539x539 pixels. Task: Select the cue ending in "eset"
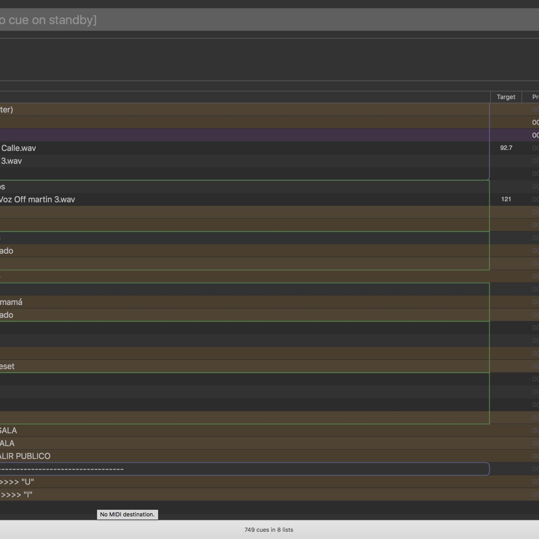click(x=7, y=367)
